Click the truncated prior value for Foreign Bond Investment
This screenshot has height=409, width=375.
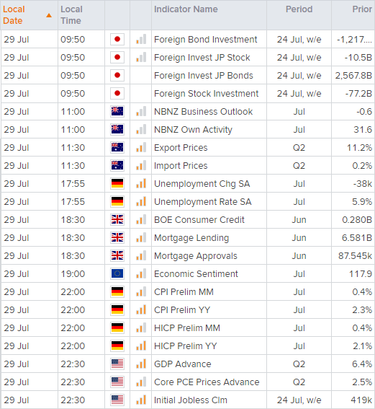tap(354, 40)
